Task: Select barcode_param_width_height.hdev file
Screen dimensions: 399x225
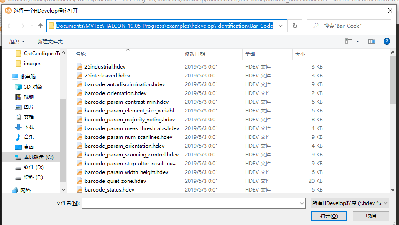Action: pyautogui.click(x=126, y=172)
